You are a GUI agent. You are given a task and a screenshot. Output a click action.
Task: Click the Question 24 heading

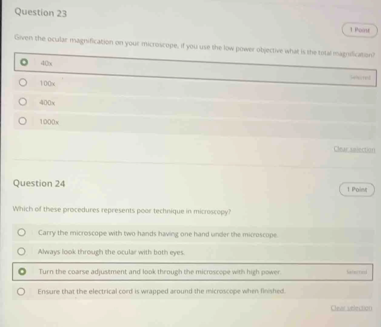(40, 183)
